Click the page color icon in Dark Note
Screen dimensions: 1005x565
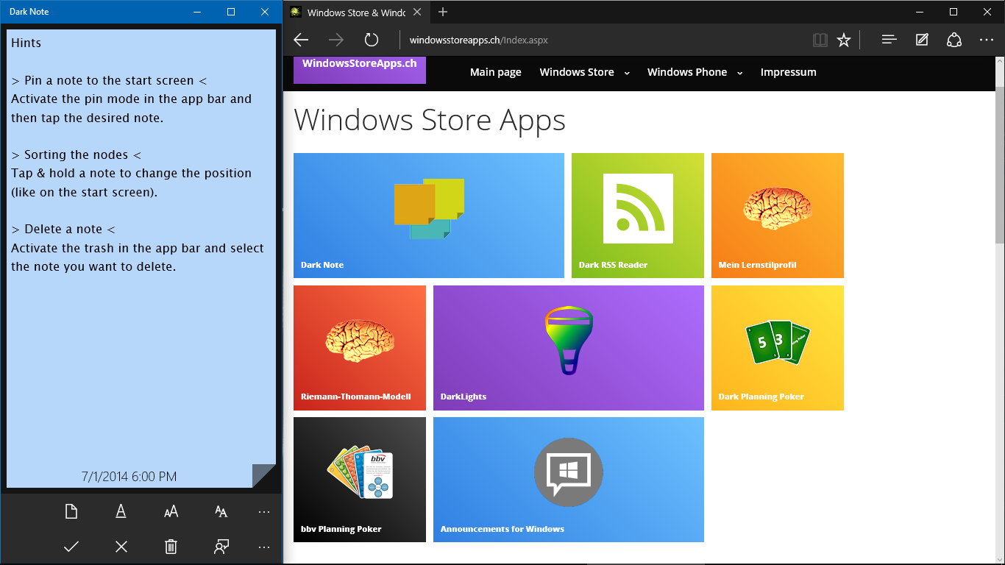point(71,511)
